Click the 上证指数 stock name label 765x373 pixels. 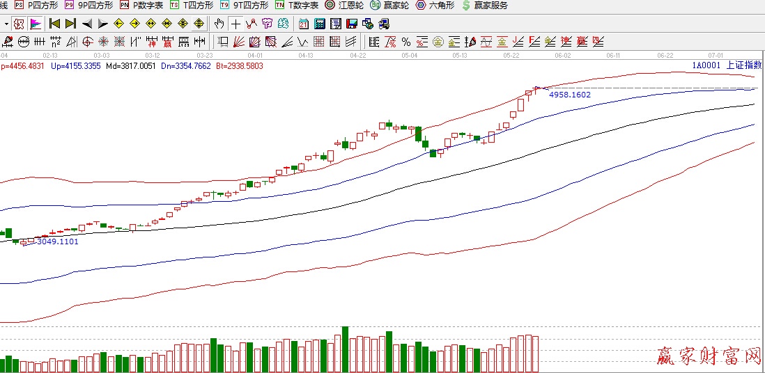pos(744,65)
